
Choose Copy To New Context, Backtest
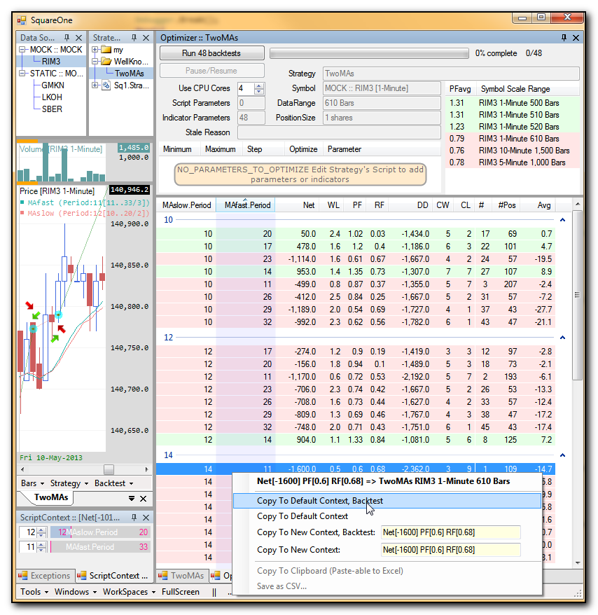[x=316, y=532]
